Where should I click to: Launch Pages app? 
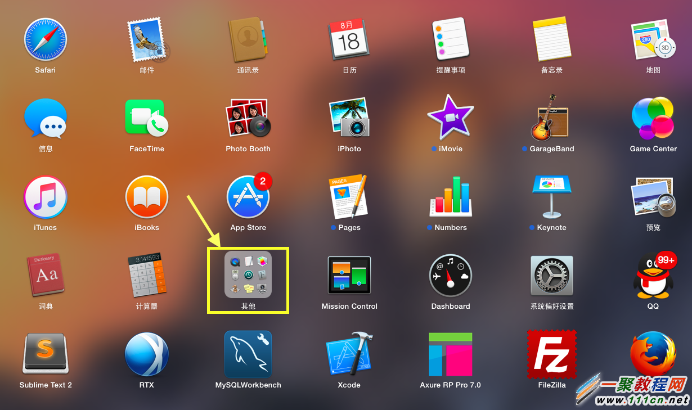[349, 197]
